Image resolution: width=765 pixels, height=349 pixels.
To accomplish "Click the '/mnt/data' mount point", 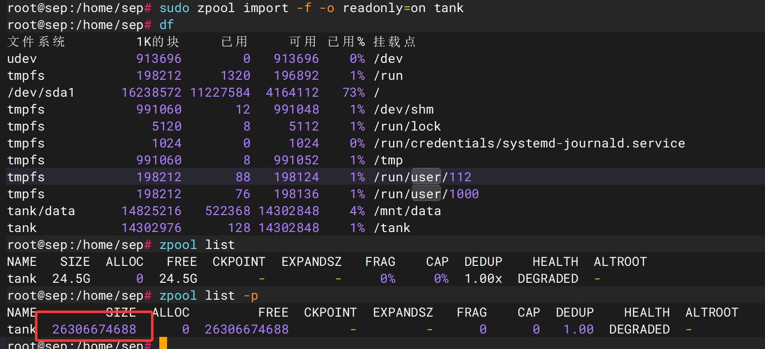I will [407, 211].
